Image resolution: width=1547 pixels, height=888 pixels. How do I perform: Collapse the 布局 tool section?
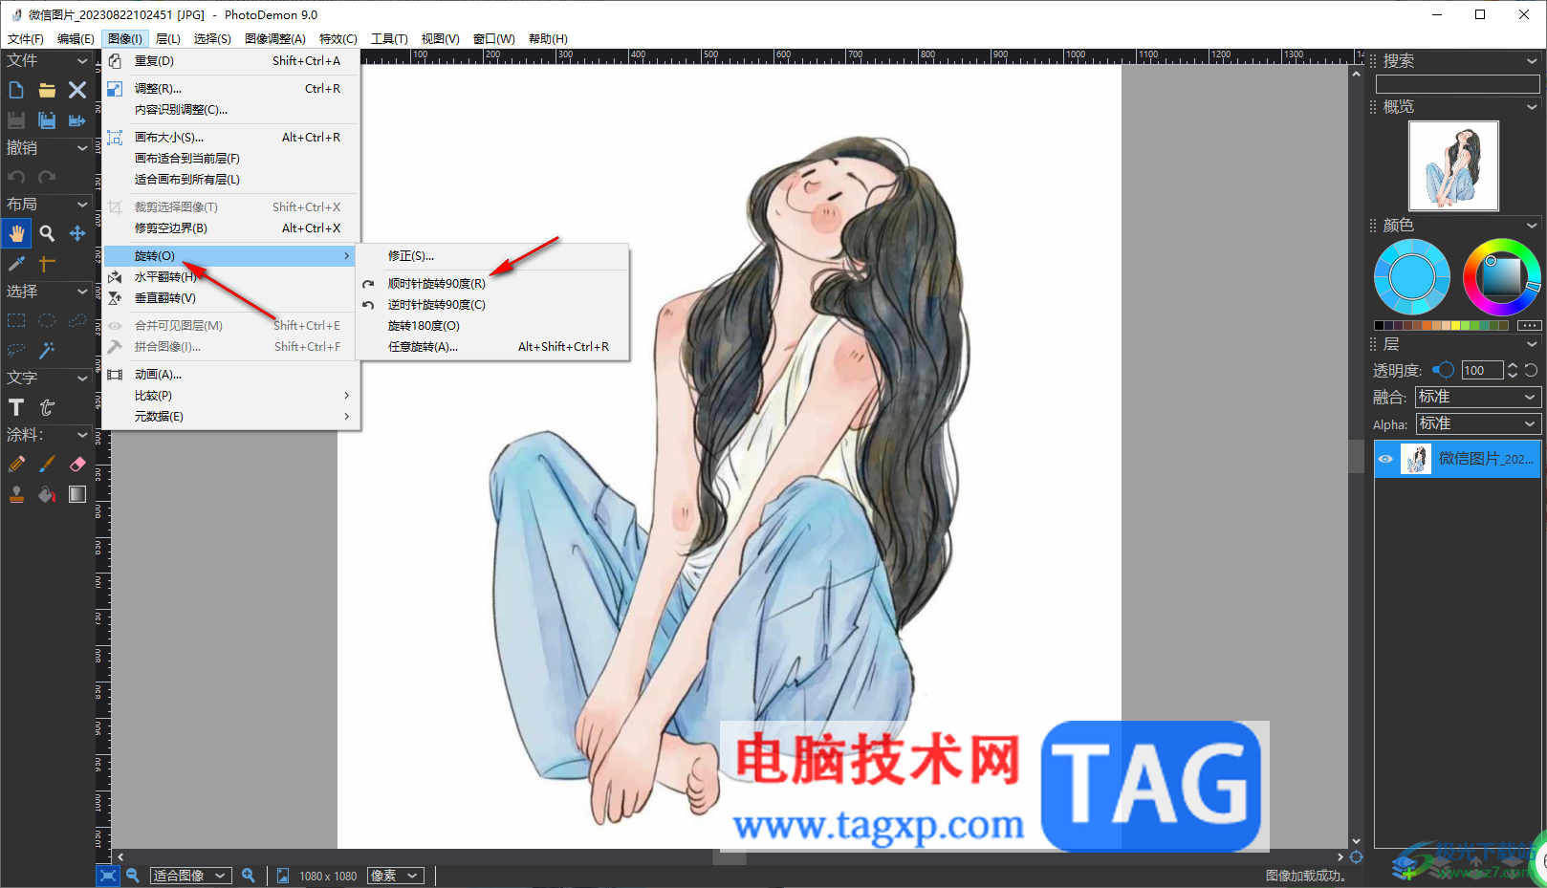[82, 205]
